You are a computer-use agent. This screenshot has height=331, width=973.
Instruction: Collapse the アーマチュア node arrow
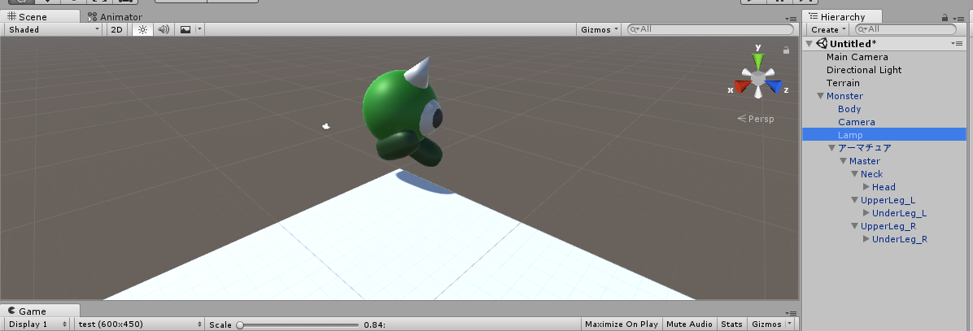point(832,148)
